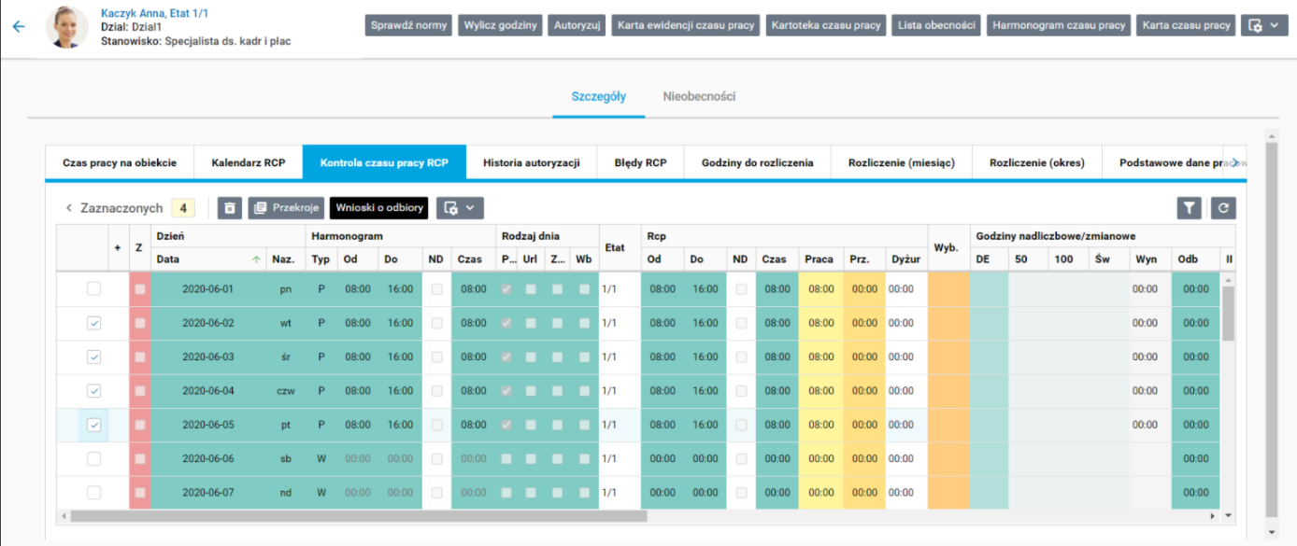Tick row checkbox for 2020-06-07
Screen dimensions: 1297x546
pos(93,492)
